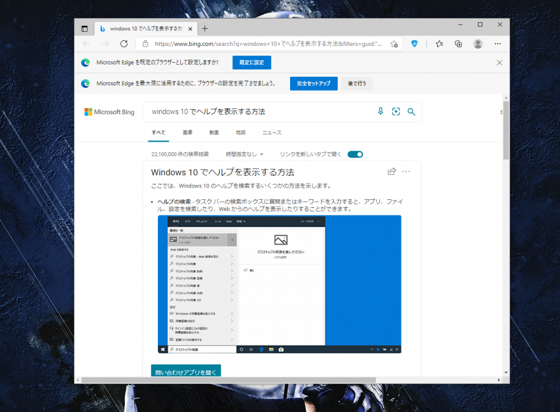Switch to the 動画 tab
The width and height of the screenshot is (560, 412).
(214, 133)
